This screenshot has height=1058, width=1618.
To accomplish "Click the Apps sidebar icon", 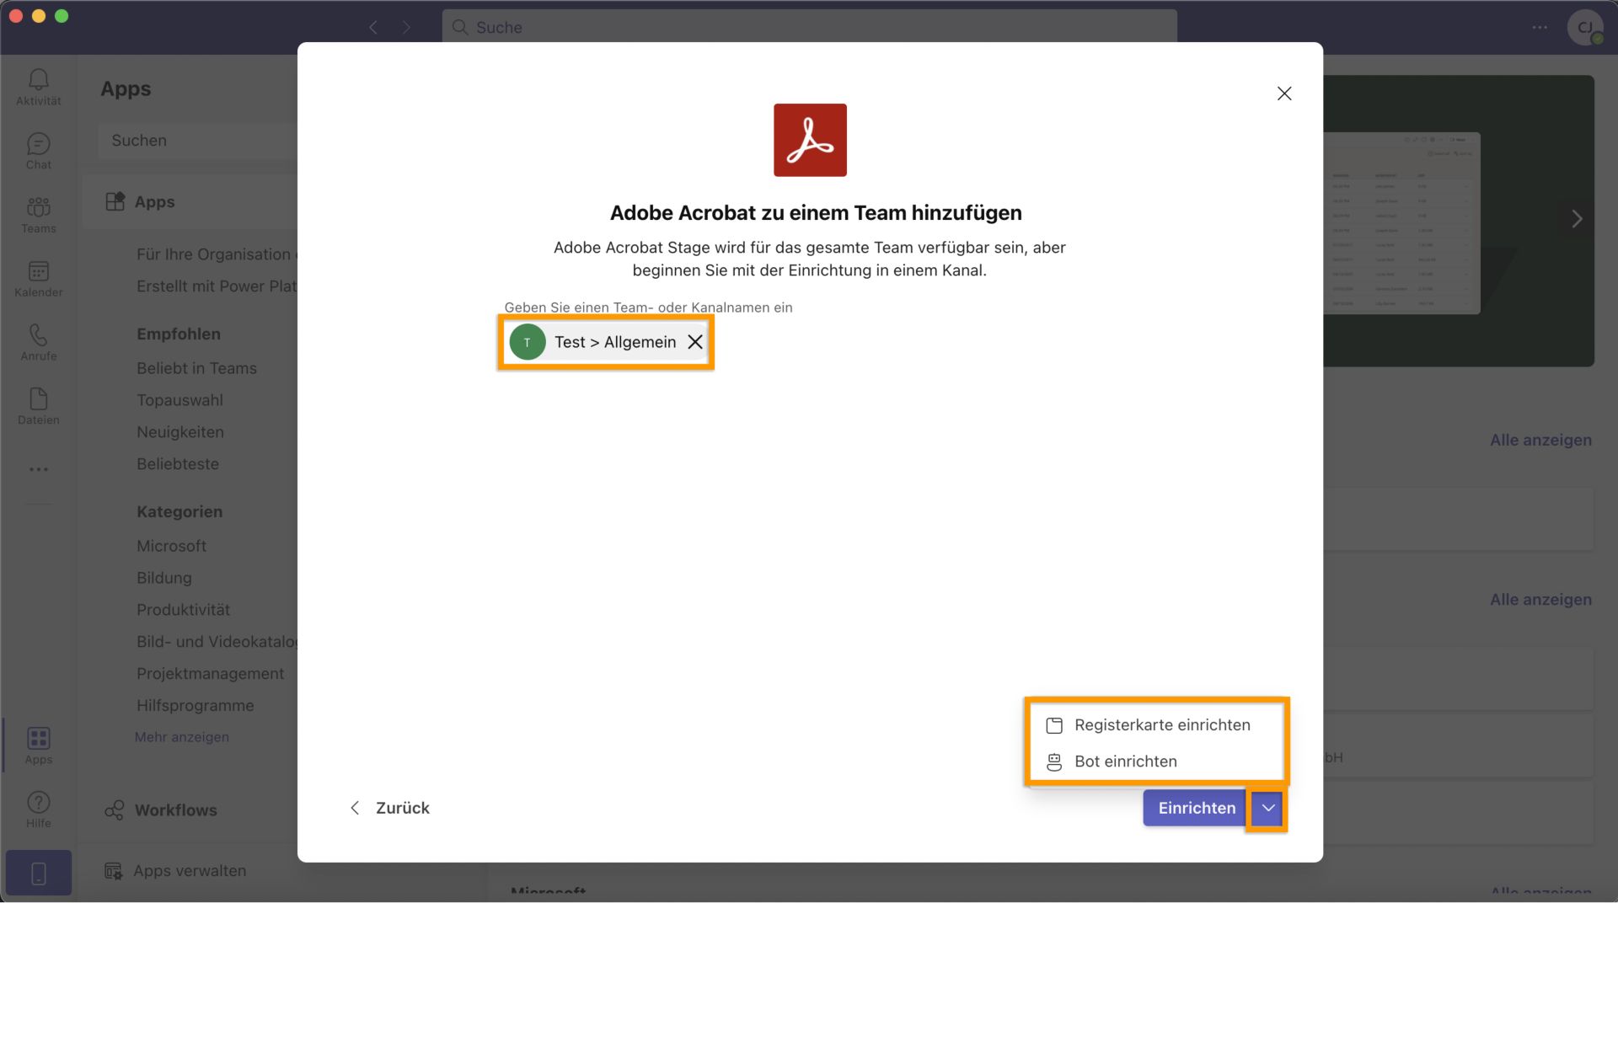I will pyautogui.click(x=39, y=745).
